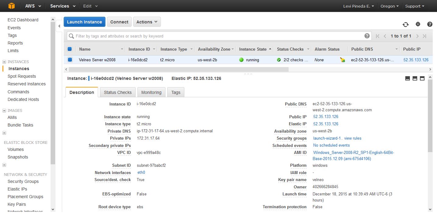This screenshot has height=214, width=437.
Task: Open the launch-wizard-1 security group link
Action: (327, 138)
